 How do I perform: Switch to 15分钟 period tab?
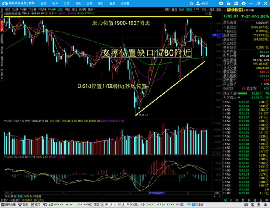[x=32, y=9]
